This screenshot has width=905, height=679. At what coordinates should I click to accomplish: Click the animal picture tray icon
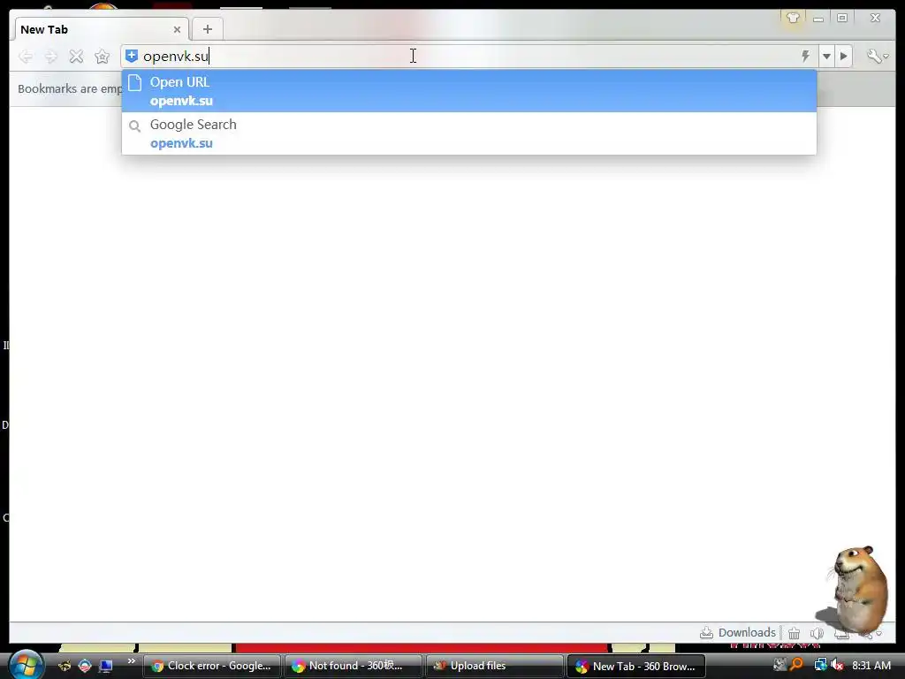point(780,665)
